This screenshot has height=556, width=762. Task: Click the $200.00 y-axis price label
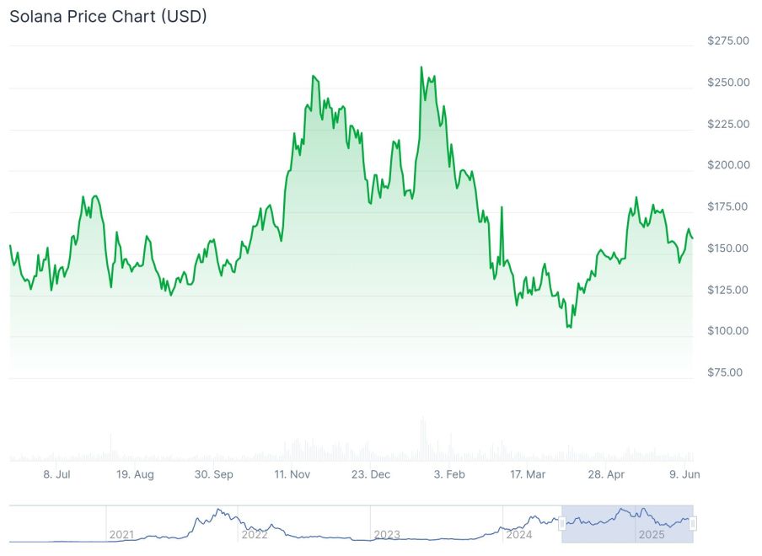tap(728, 165)
